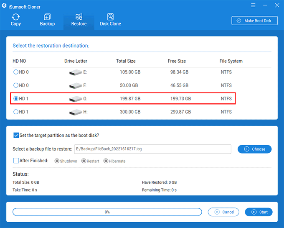Click the drive icon for F:
The image size is (284, 228).
click(x=75, y=86)
